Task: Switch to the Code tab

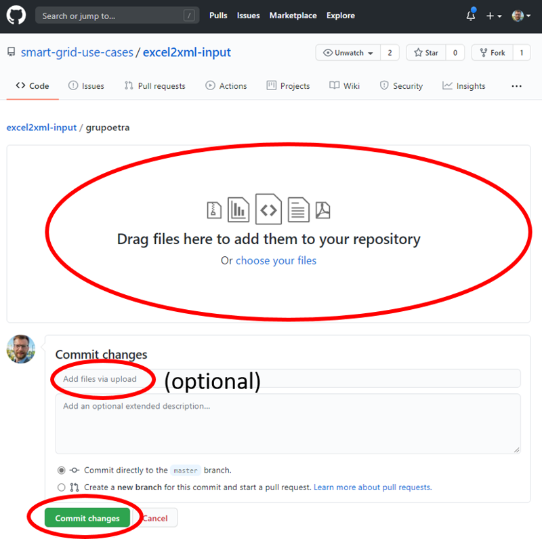Action: 33,86
